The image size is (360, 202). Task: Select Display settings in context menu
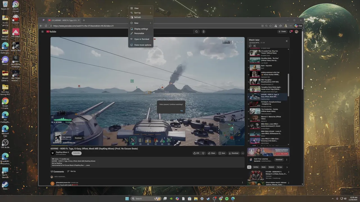point(141,29)
